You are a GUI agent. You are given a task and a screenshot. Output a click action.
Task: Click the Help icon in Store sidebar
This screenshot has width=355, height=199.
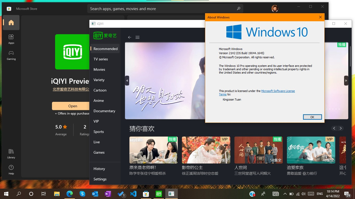tap(11, 170)
